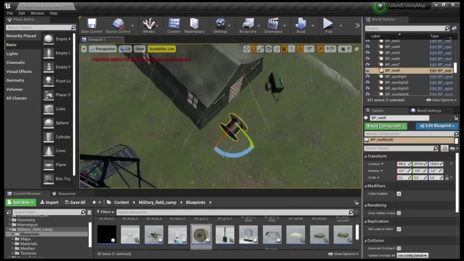Open the Help menu

click(x=53, y=13)
